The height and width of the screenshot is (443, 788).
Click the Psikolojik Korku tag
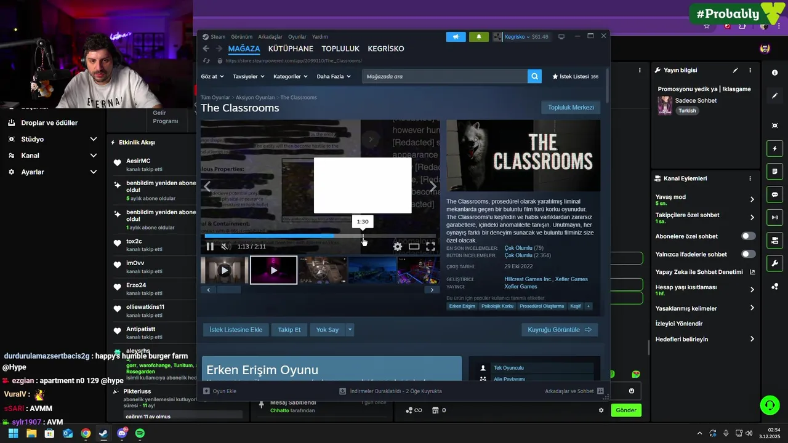(x=497, y=306)
